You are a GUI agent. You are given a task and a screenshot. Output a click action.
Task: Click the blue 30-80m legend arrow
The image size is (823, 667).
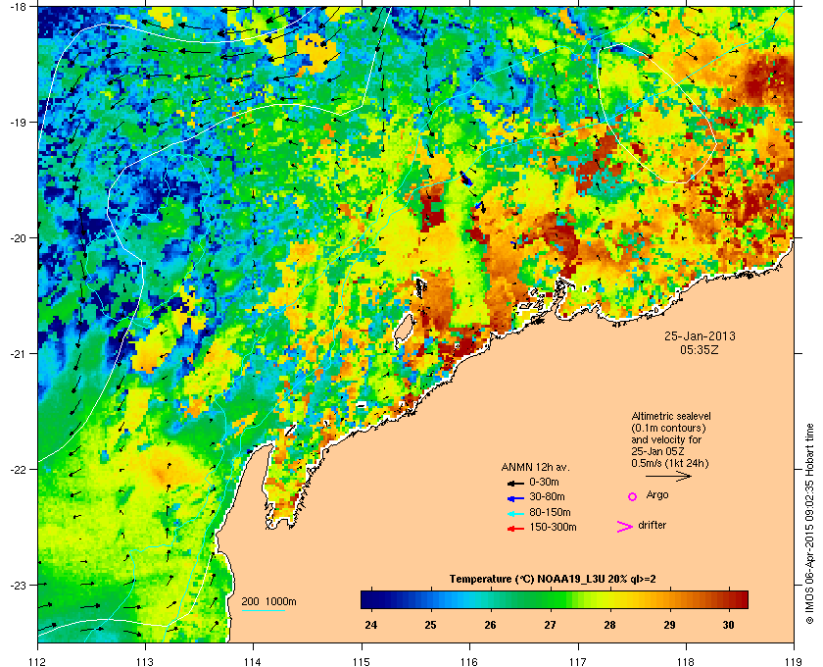(x=516, y=497)
